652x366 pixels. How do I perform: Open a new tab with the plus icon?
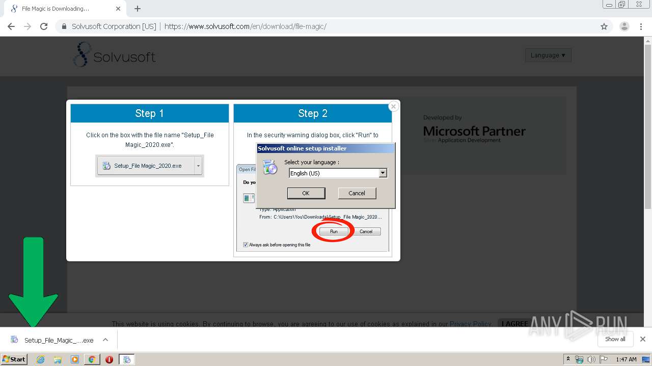[138, 9]
